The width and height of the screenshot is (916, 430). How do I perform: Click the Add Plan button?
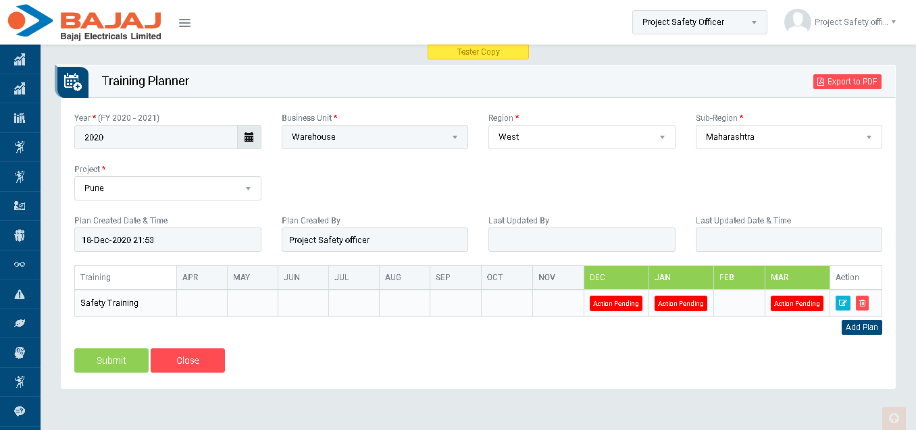(x=861, y=327)
